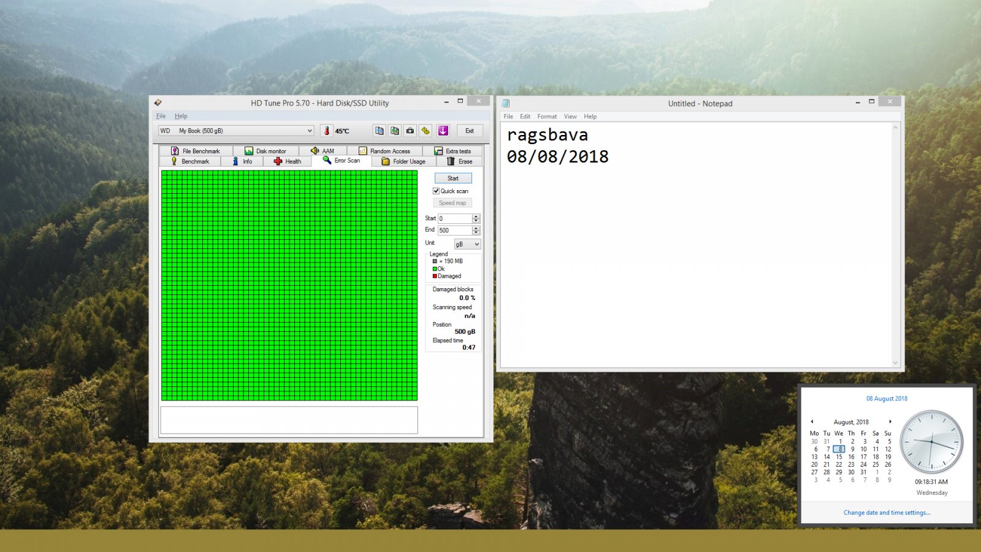Image resolution: width=981 pixels, height=552 pixels.
Task: Open HD Tune Help menu
Action: click(181, 116)
